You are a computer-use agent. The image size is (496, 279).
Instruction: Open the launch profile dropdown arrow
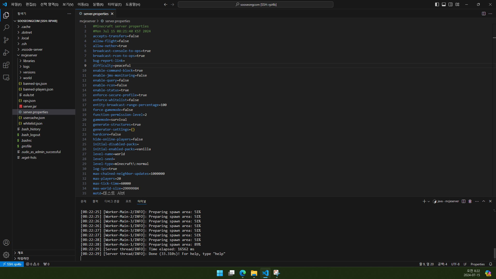click(429, 201)
